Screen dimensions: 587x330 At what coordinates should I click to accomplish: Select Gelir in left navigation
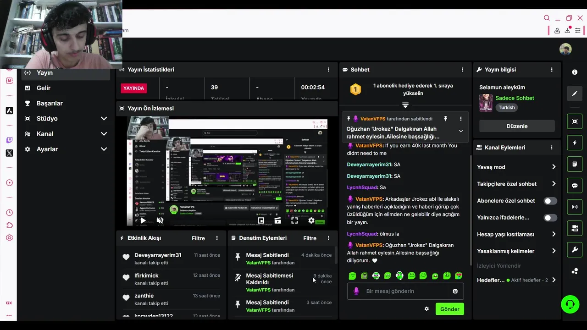[66, 88]
